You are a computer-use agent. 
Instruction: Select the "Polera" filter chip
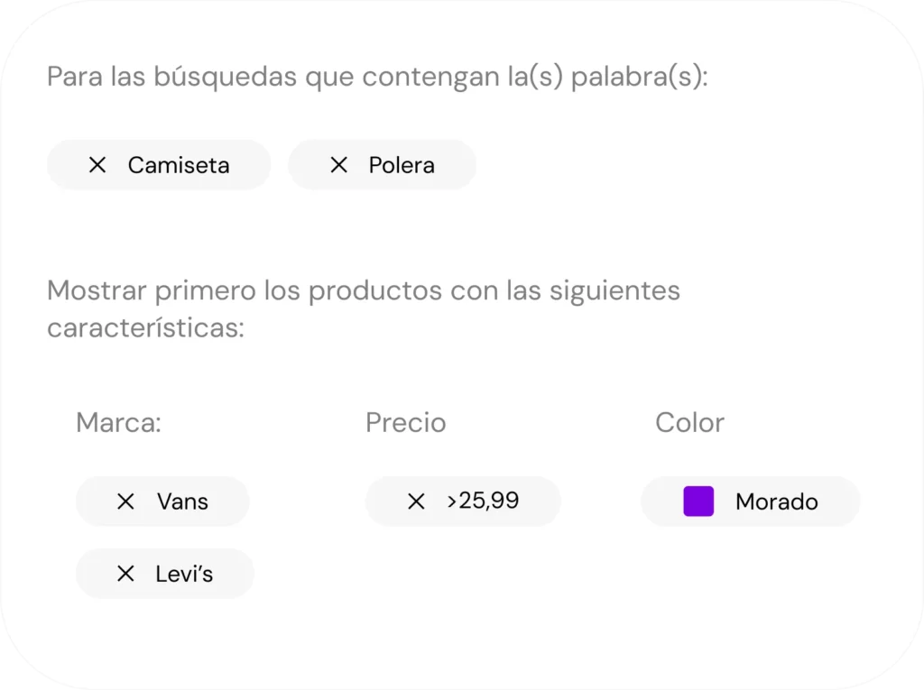[382, 164]
